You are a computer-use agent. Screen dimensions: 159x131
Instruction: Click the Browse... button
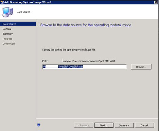[x=141, y=67]
